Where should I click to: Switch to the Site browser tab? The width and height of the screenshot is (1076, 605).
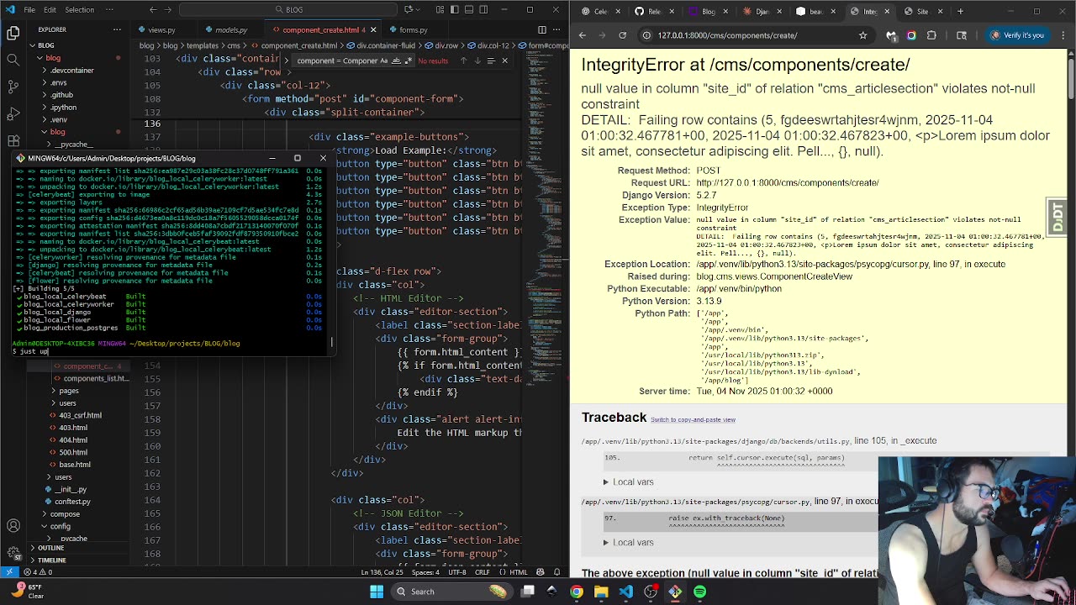tap(922, 11)
